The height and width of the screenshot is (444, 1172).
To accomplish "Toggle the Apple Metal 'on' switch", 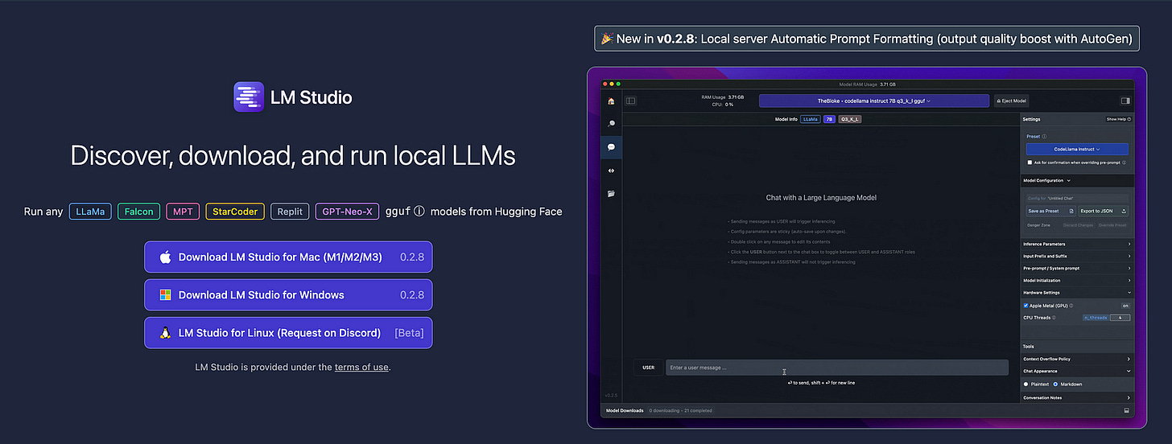I will tap(1125, 306).
